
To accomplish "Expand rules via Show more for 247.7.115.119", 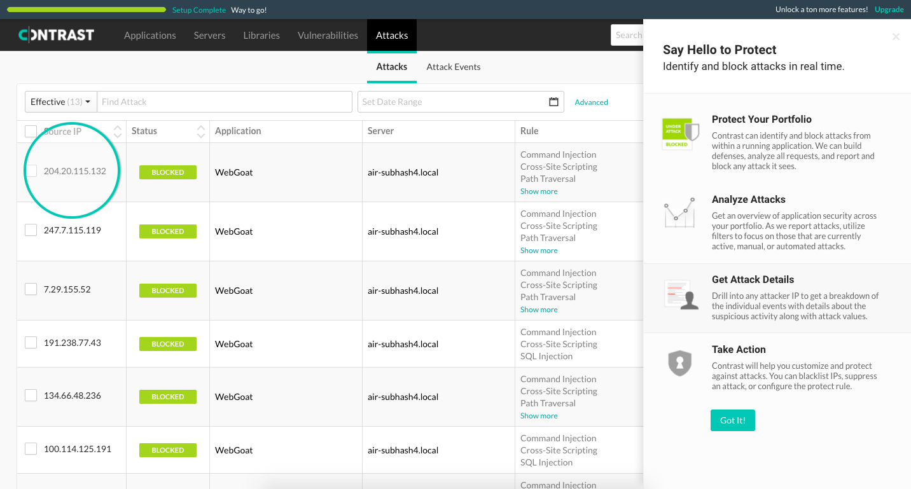I will point(539,250).
